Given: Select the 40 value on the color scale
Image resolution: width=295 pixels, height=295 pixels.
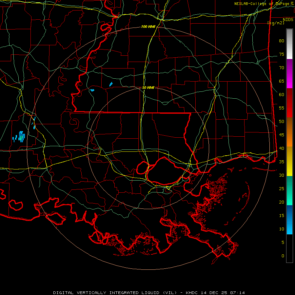Looking at the screenshot, I should click(282, 148).
